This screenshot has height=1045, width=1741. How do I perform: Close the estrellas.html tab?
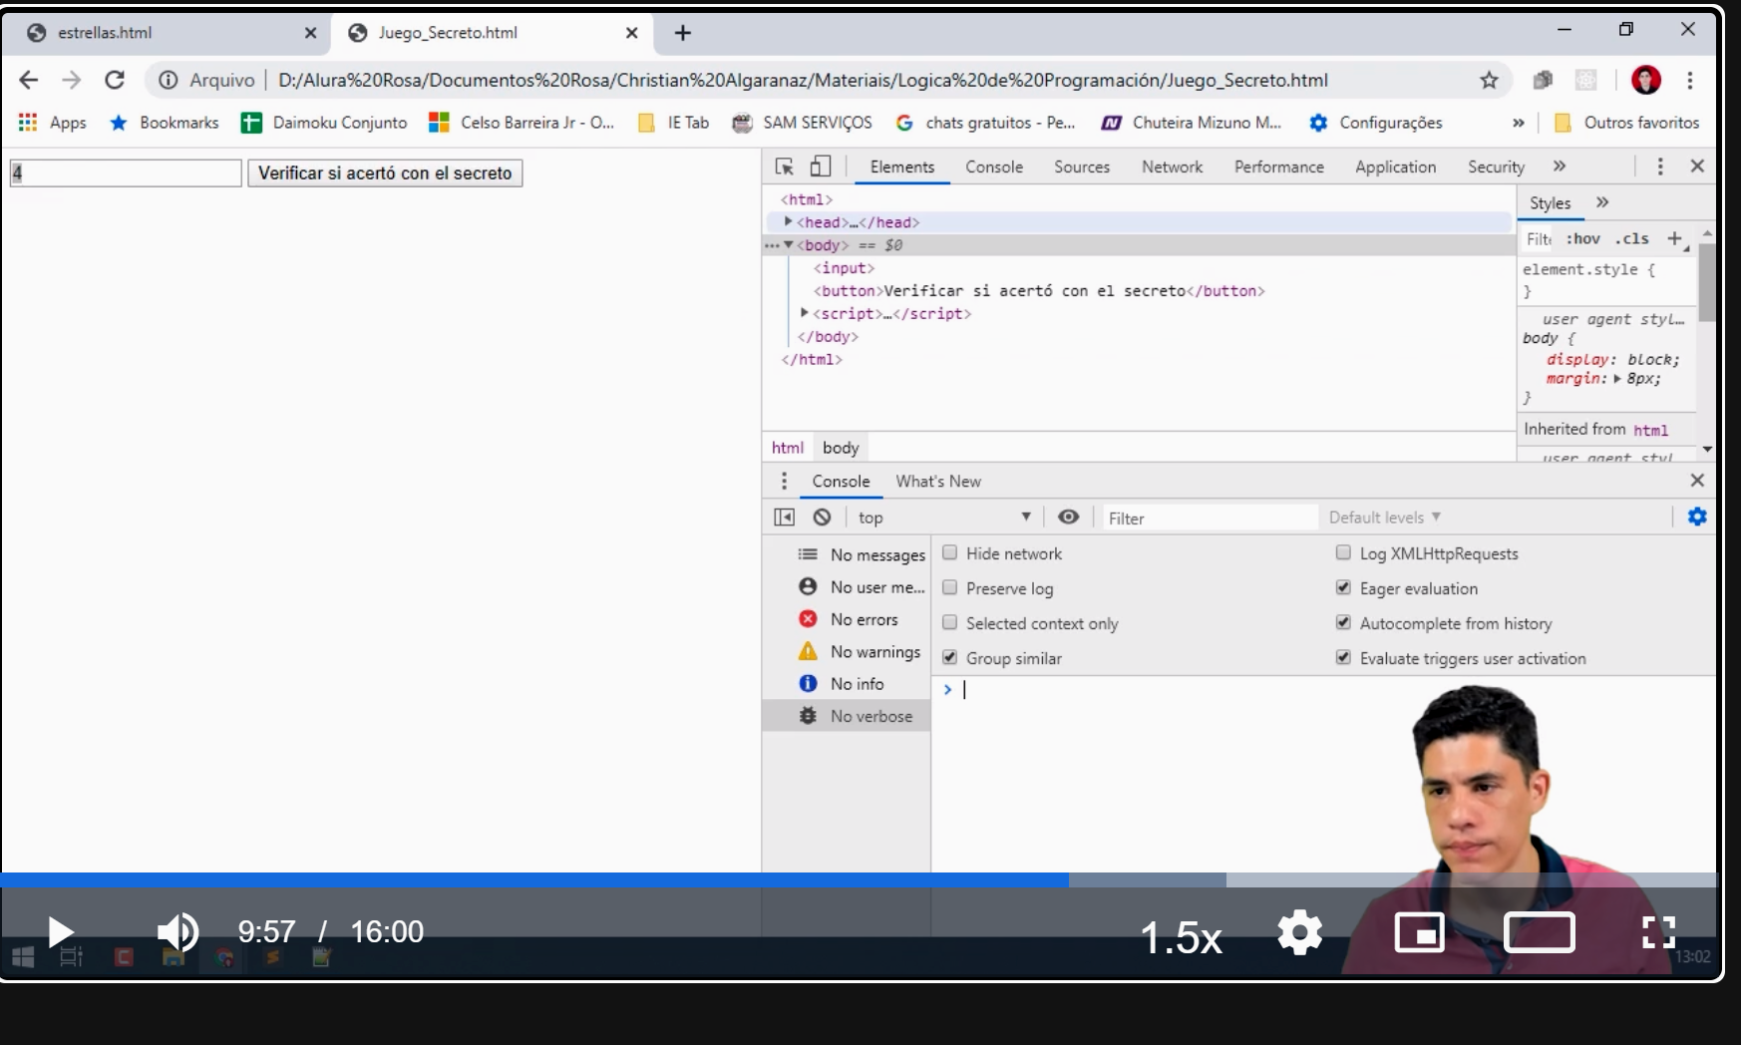coord(310,33)
